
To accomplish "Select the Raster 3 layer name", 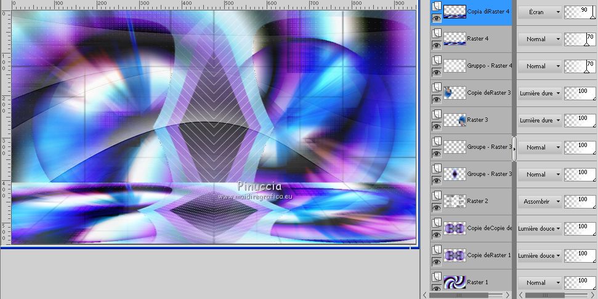I will click(x=477, y=119).
